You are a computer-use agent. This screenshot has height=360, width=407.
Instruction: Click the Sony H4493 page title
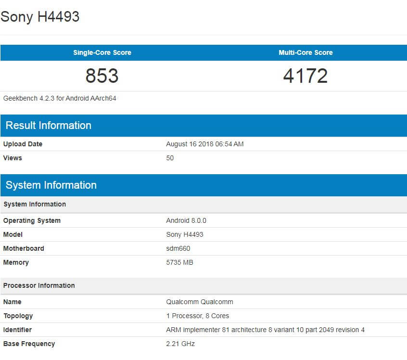[40, 17]
